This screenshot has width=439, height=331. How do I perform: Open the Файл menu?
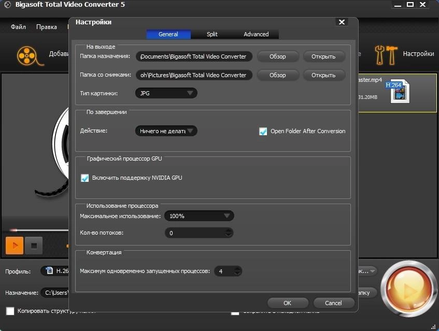(18, 27)
